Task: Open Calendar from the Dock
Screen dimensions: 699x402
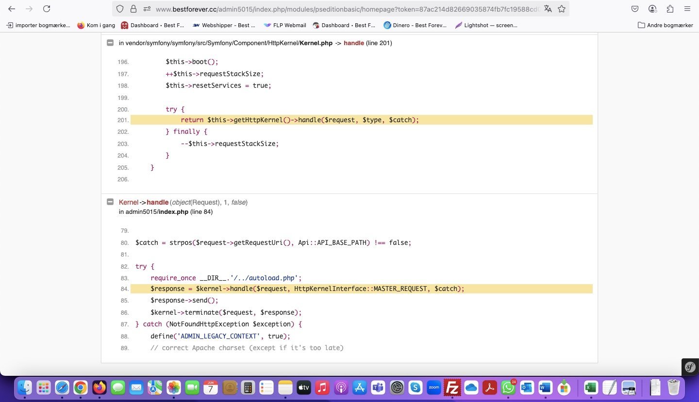Action: 211,387
